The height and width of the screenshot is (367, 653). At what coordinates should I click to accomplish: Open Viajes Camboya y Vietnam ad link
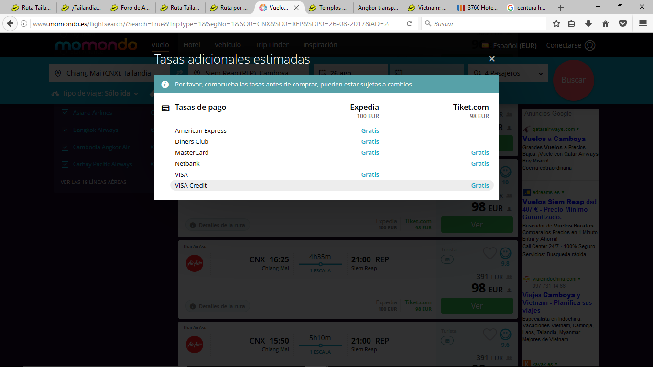pyautogui.click(x=557, y=302)
